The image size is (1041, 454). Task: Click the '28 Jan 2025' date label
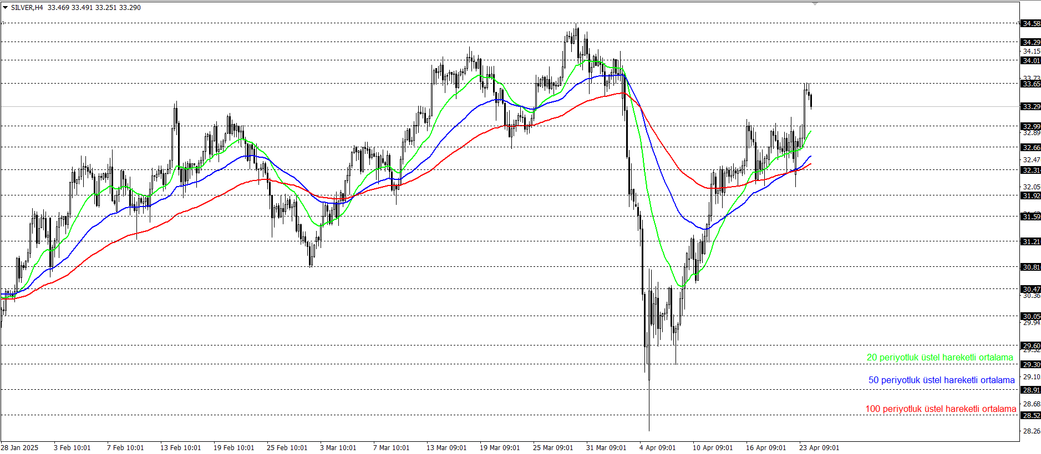click(19, 447)
